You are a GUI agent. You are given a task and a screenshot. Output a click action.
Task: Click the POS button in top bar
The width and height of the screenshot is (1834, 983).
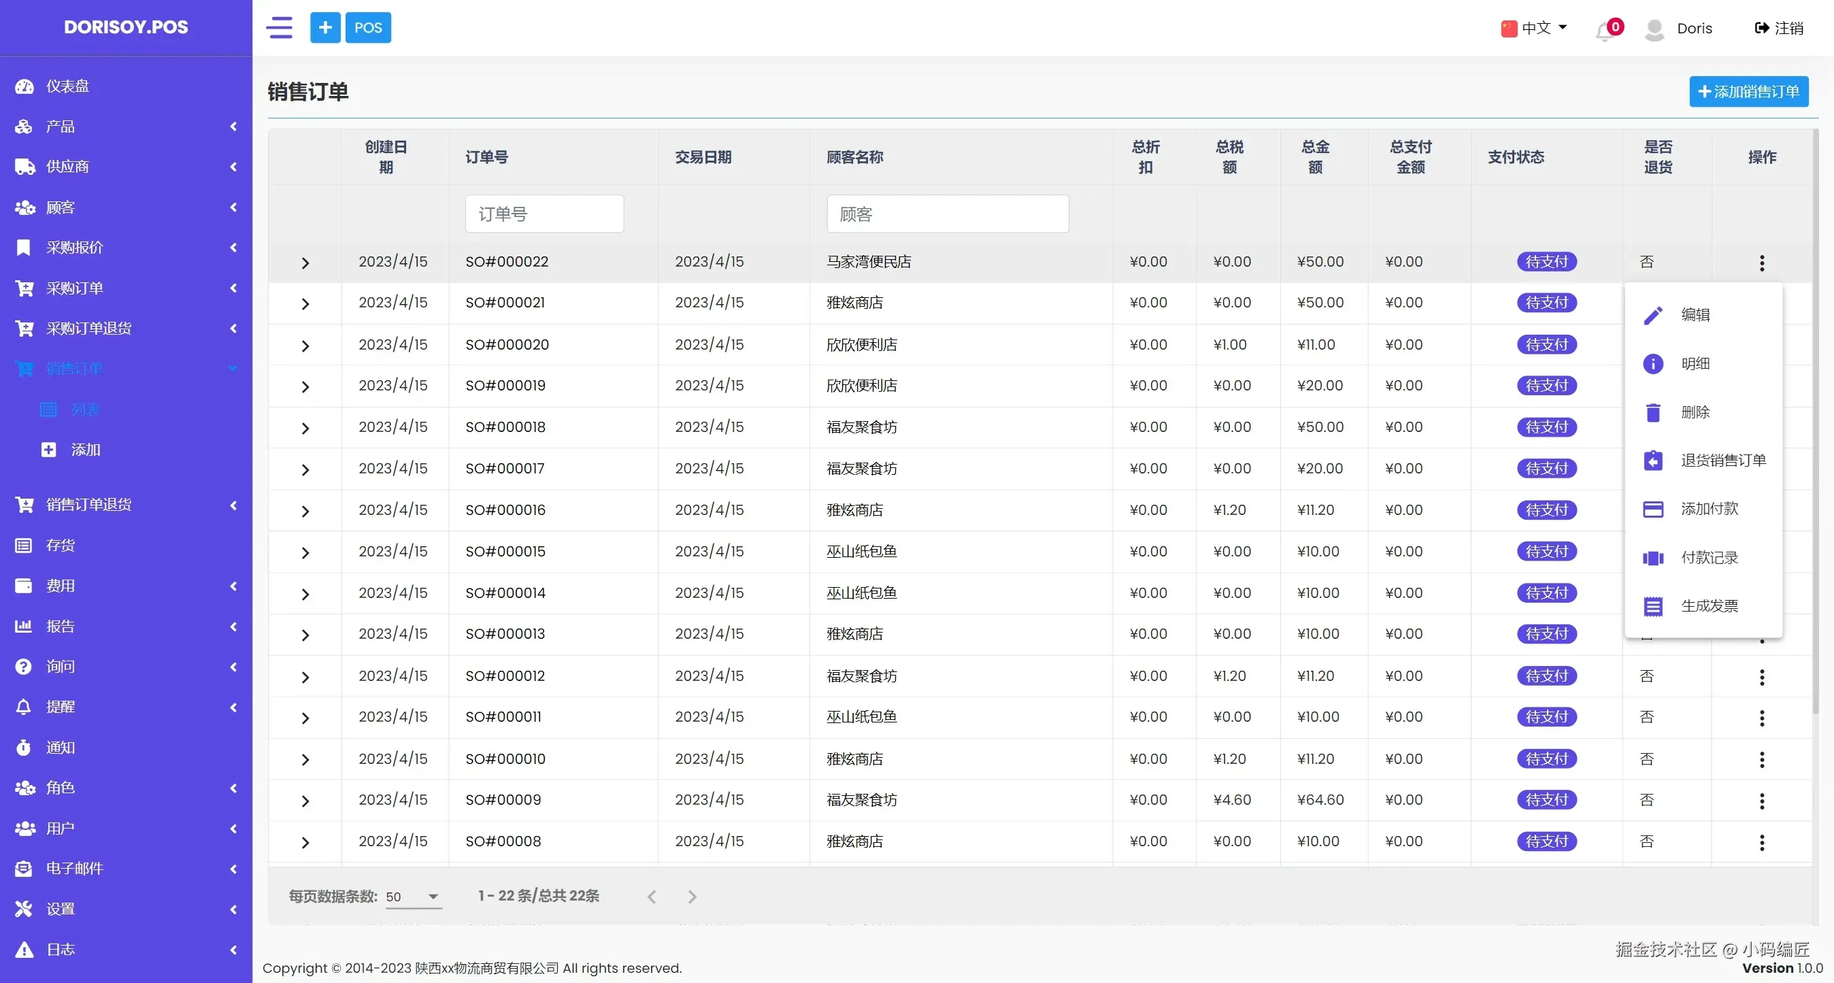368,28
